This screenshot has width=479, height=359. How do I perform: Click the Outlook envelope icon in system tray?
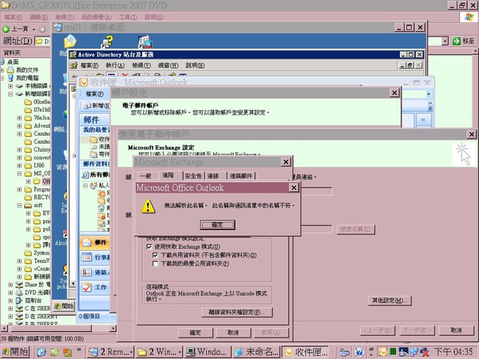[x=382, y=352]
